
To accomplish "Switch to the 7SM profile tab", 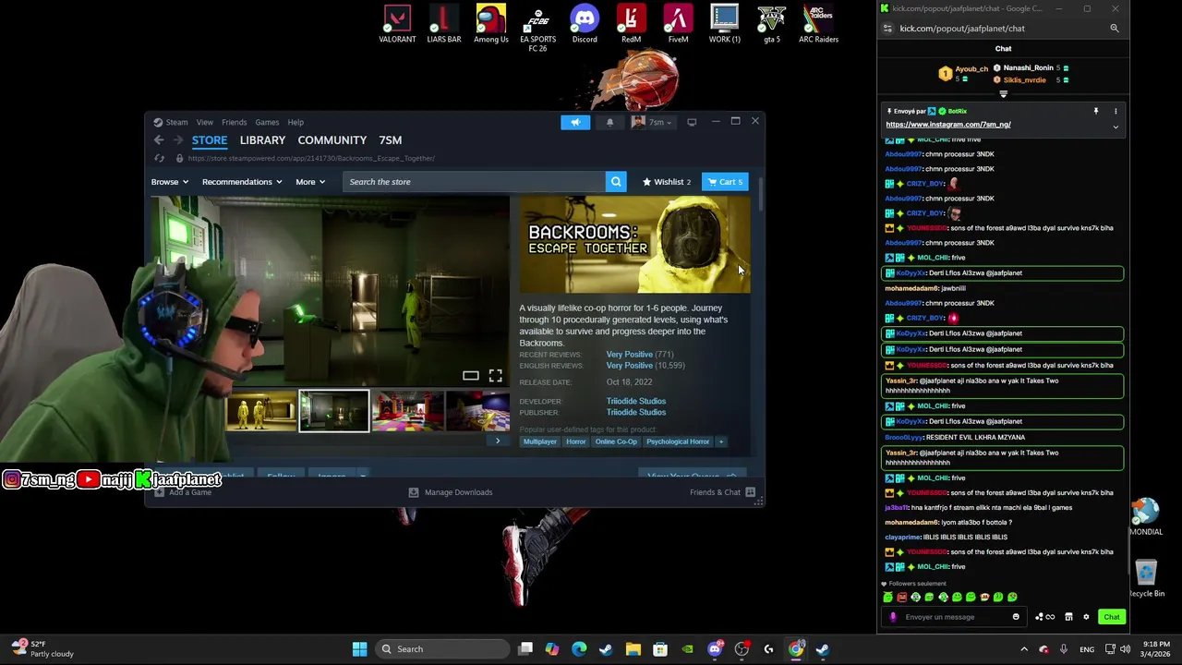I will pos(390,140).
